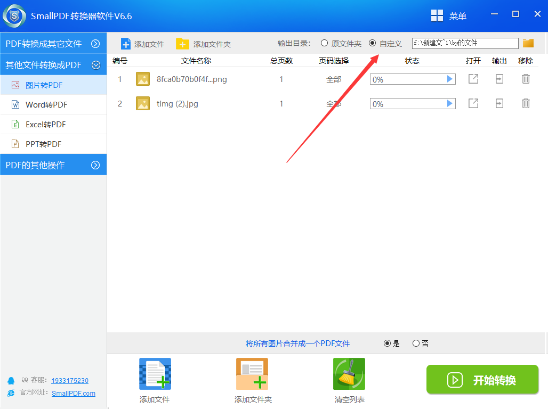The image size is (548, 409).
Task: Expand the PDF的其他操作 section arrow
Action: (x=95, y=165)
